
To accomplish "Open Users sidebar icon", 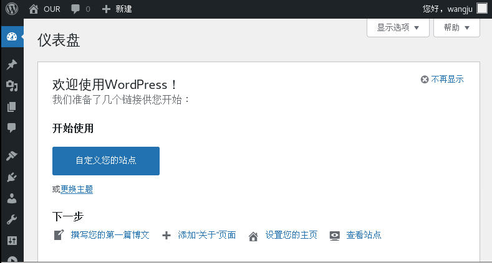I will pyautogui.click(x=12, y=198).
